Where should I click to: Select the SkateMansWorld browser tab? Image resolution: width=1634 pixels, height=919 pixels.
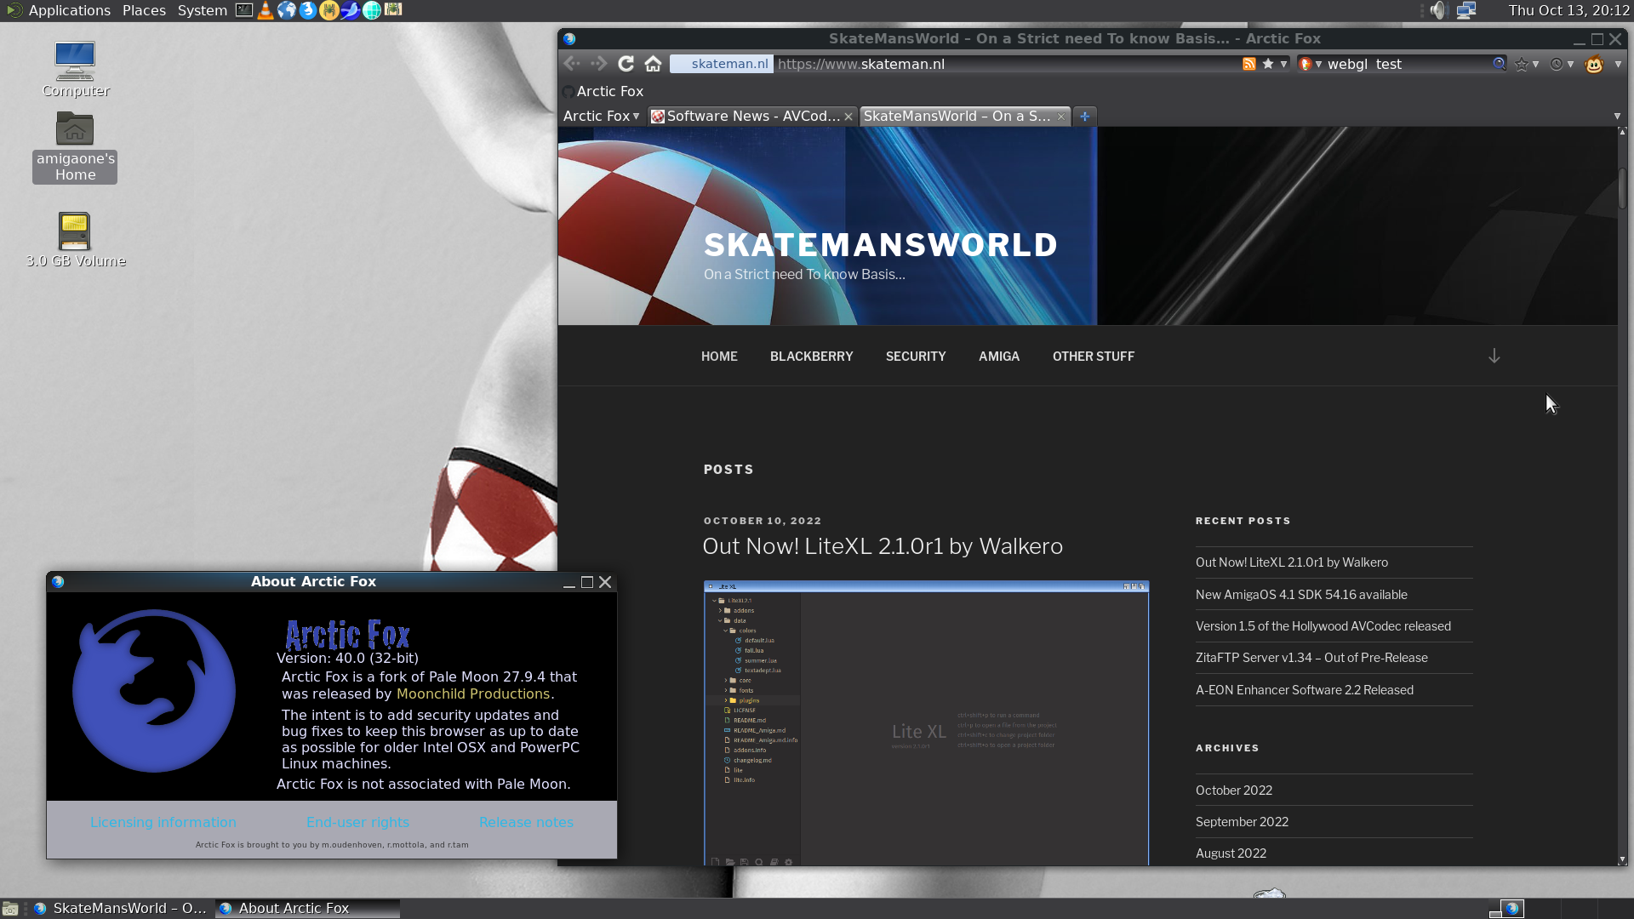965,116
